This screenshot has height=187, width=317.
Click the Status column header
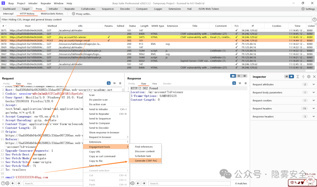coord(132,26)
